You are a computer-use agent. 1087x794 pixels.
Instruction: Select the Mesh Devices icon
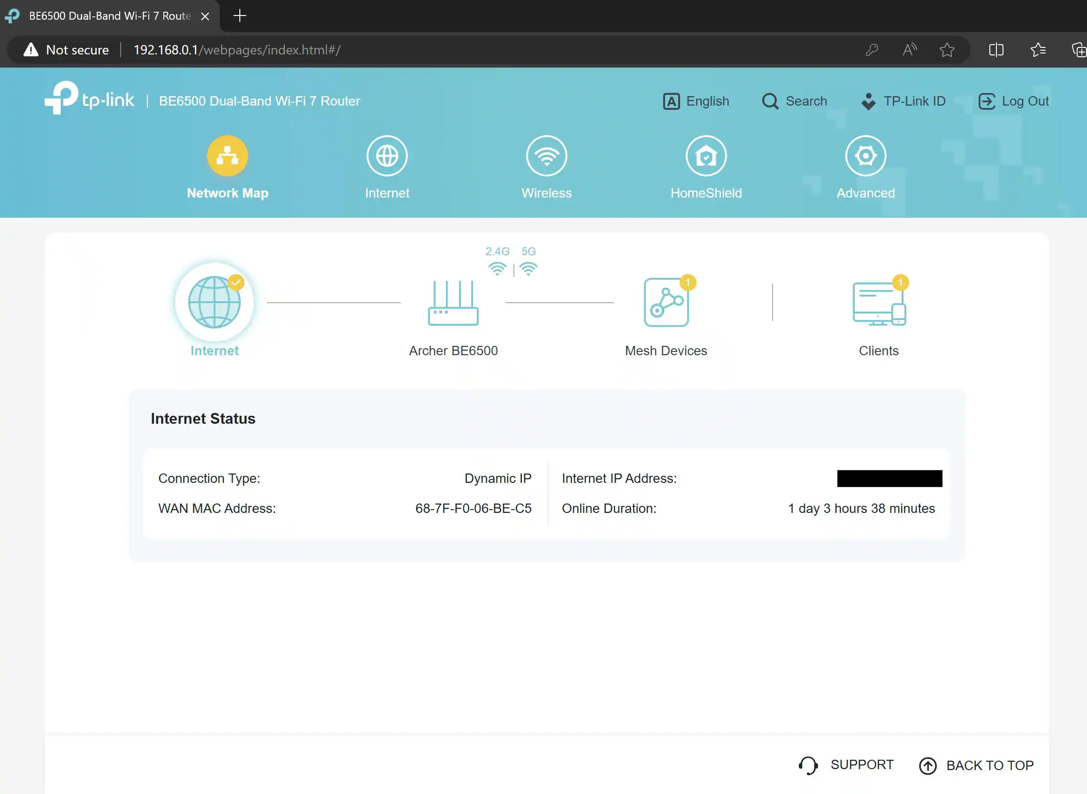[x=666, y=303]
